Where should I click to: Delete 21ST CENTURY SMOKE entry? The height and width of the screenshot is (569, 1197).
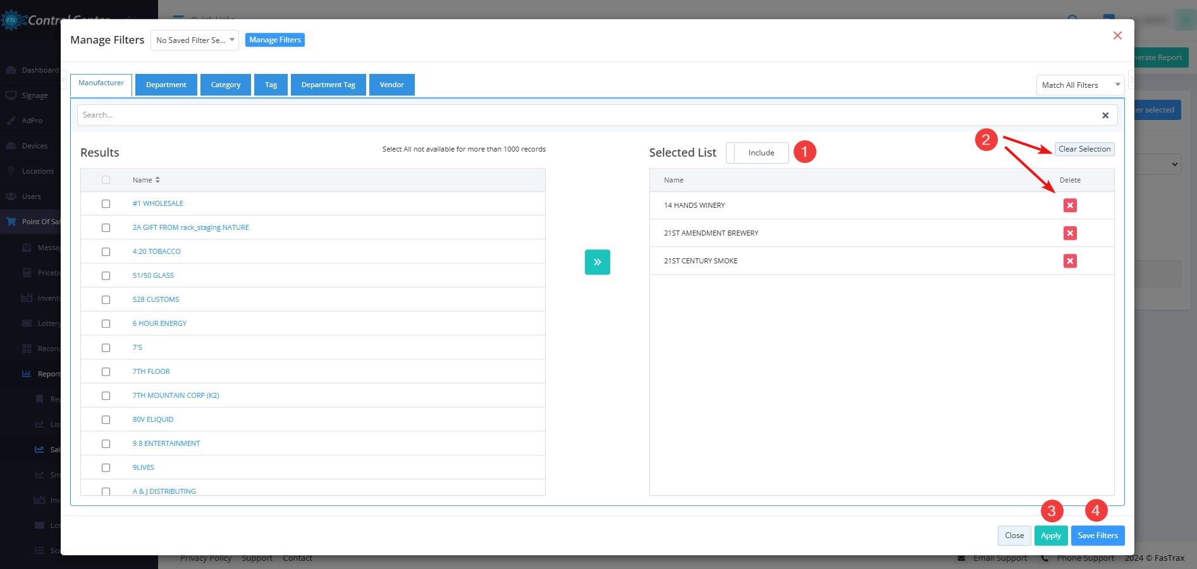tap(1070, 261)
